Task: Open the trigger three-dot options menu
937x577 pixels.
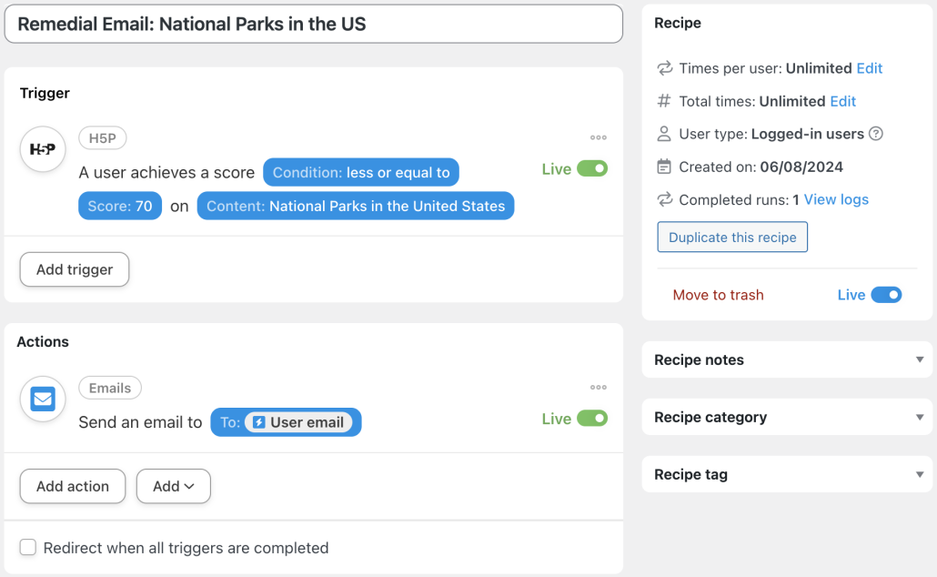Action: [x=598, y=138]
